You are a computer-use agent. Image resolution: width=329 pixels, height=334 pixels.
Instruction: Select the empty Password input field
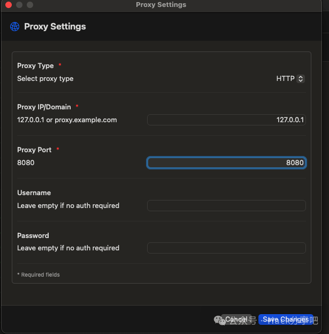tap(226, 248)
